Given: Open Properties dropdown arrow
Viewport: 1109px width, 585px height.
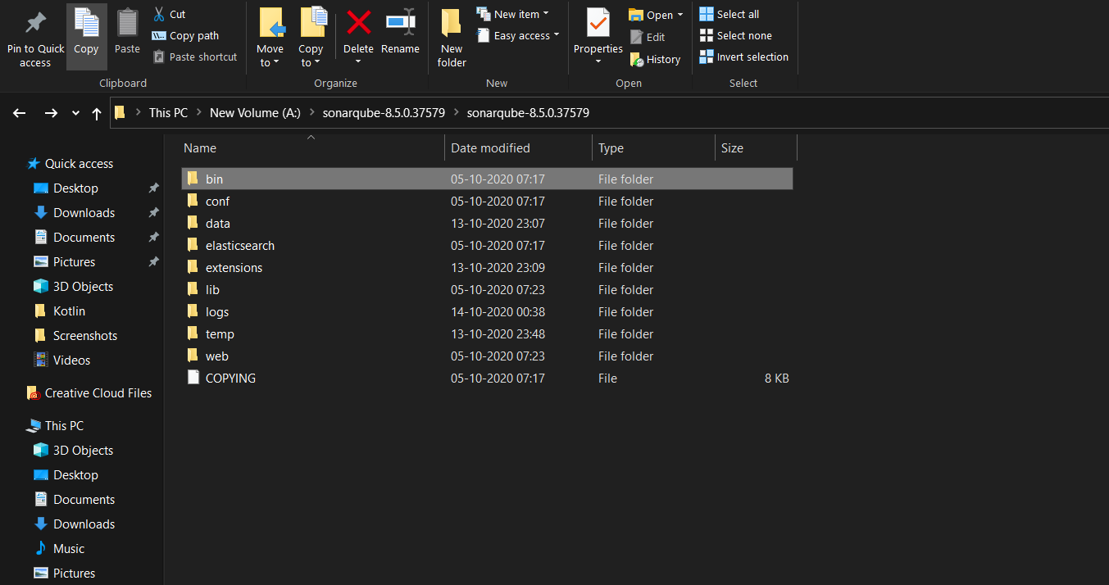Looking at the screenshot, I should pos(598,62).
